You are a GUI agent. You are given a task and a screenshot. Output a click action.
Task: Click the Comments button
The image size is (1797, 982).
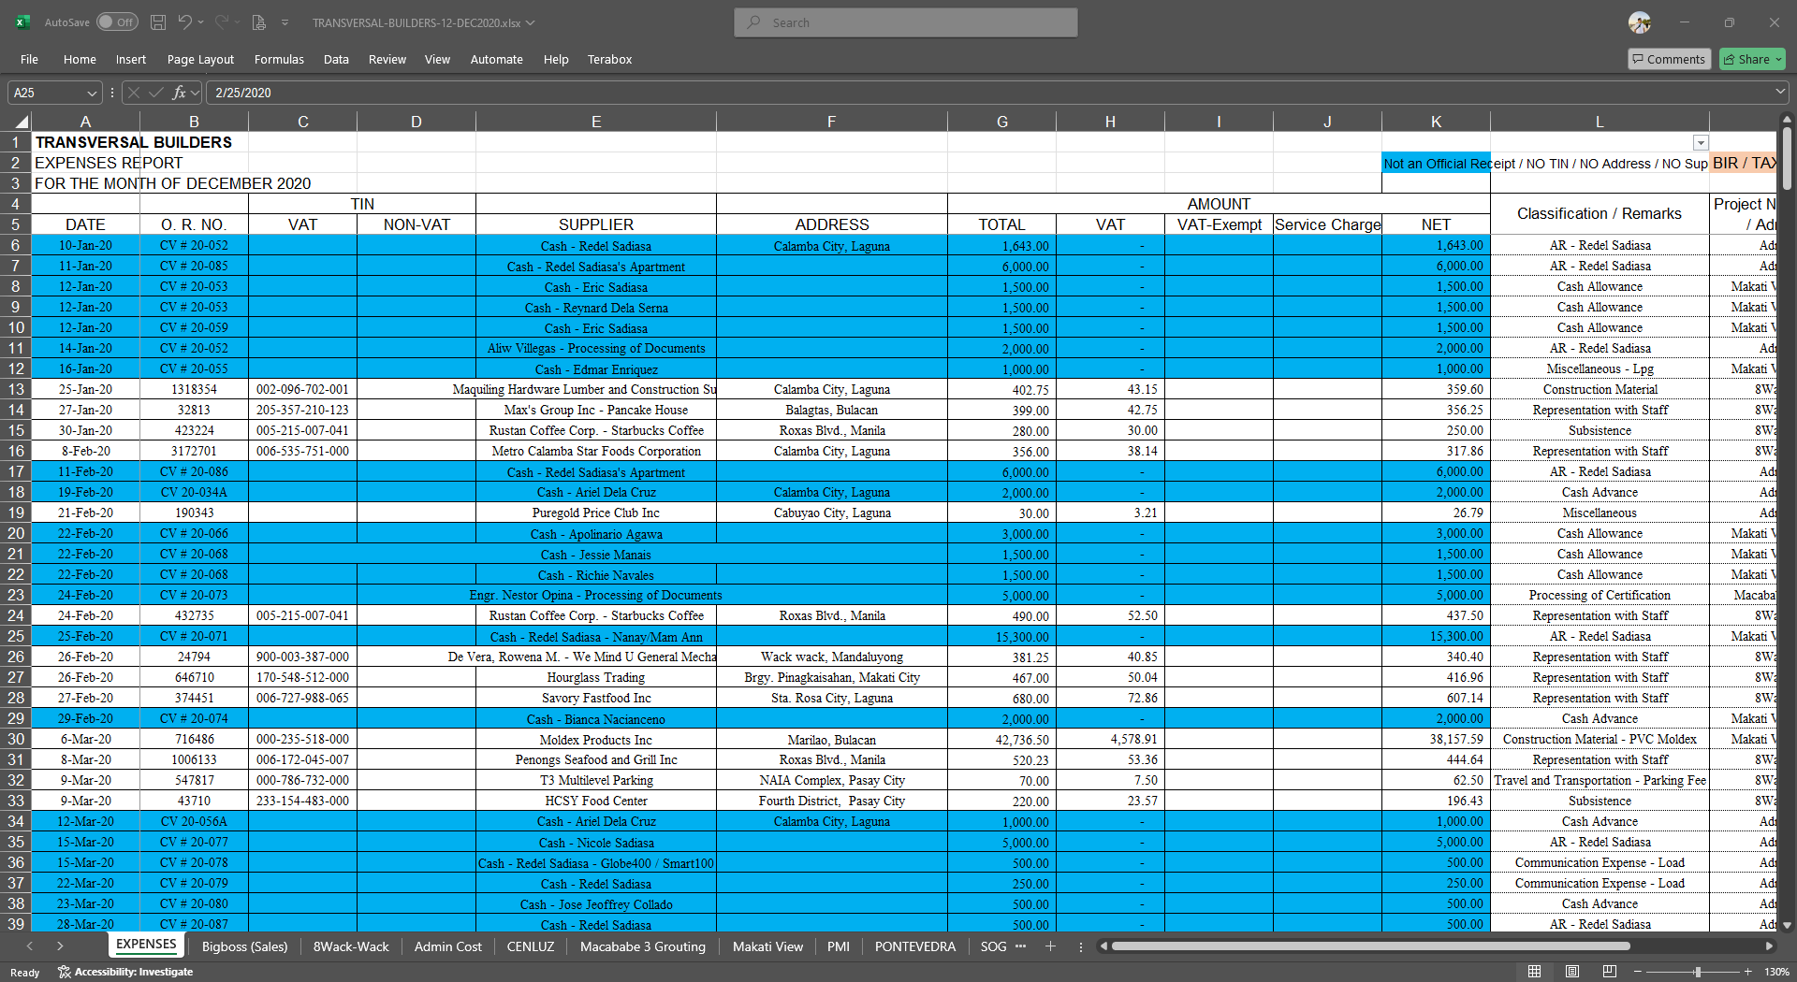point(1669,59)
